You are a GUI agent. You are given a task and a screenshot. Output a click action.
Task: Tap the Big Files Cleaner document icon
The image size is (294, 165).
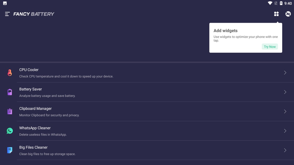click(10, 150)
